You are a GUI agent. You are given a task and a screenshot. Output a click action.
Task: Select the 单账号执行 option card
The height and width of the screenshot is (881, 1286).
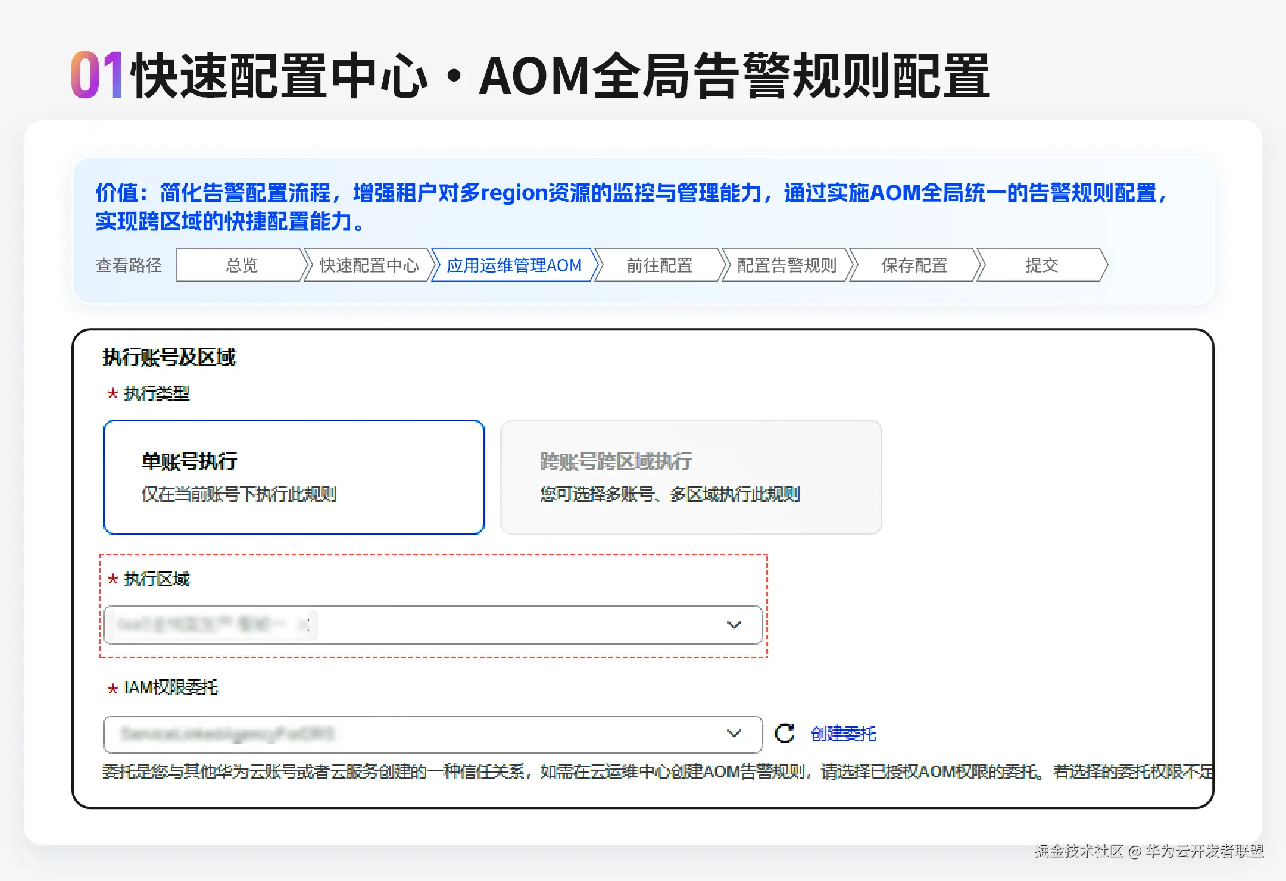coord(294,477)
